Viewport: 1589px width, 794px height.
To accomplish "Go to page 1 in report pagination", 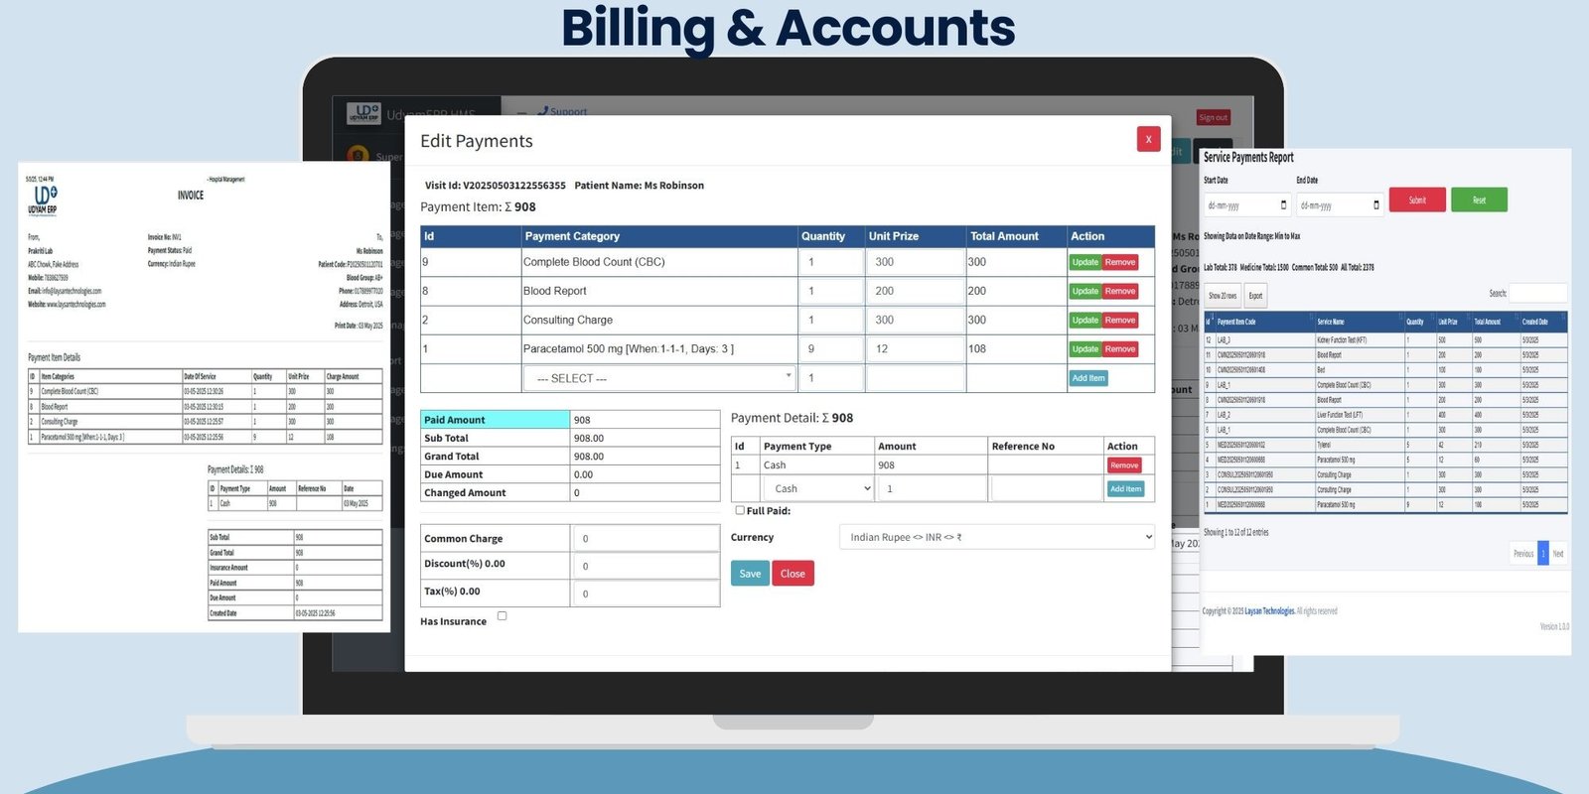I will coord(1542,554).
